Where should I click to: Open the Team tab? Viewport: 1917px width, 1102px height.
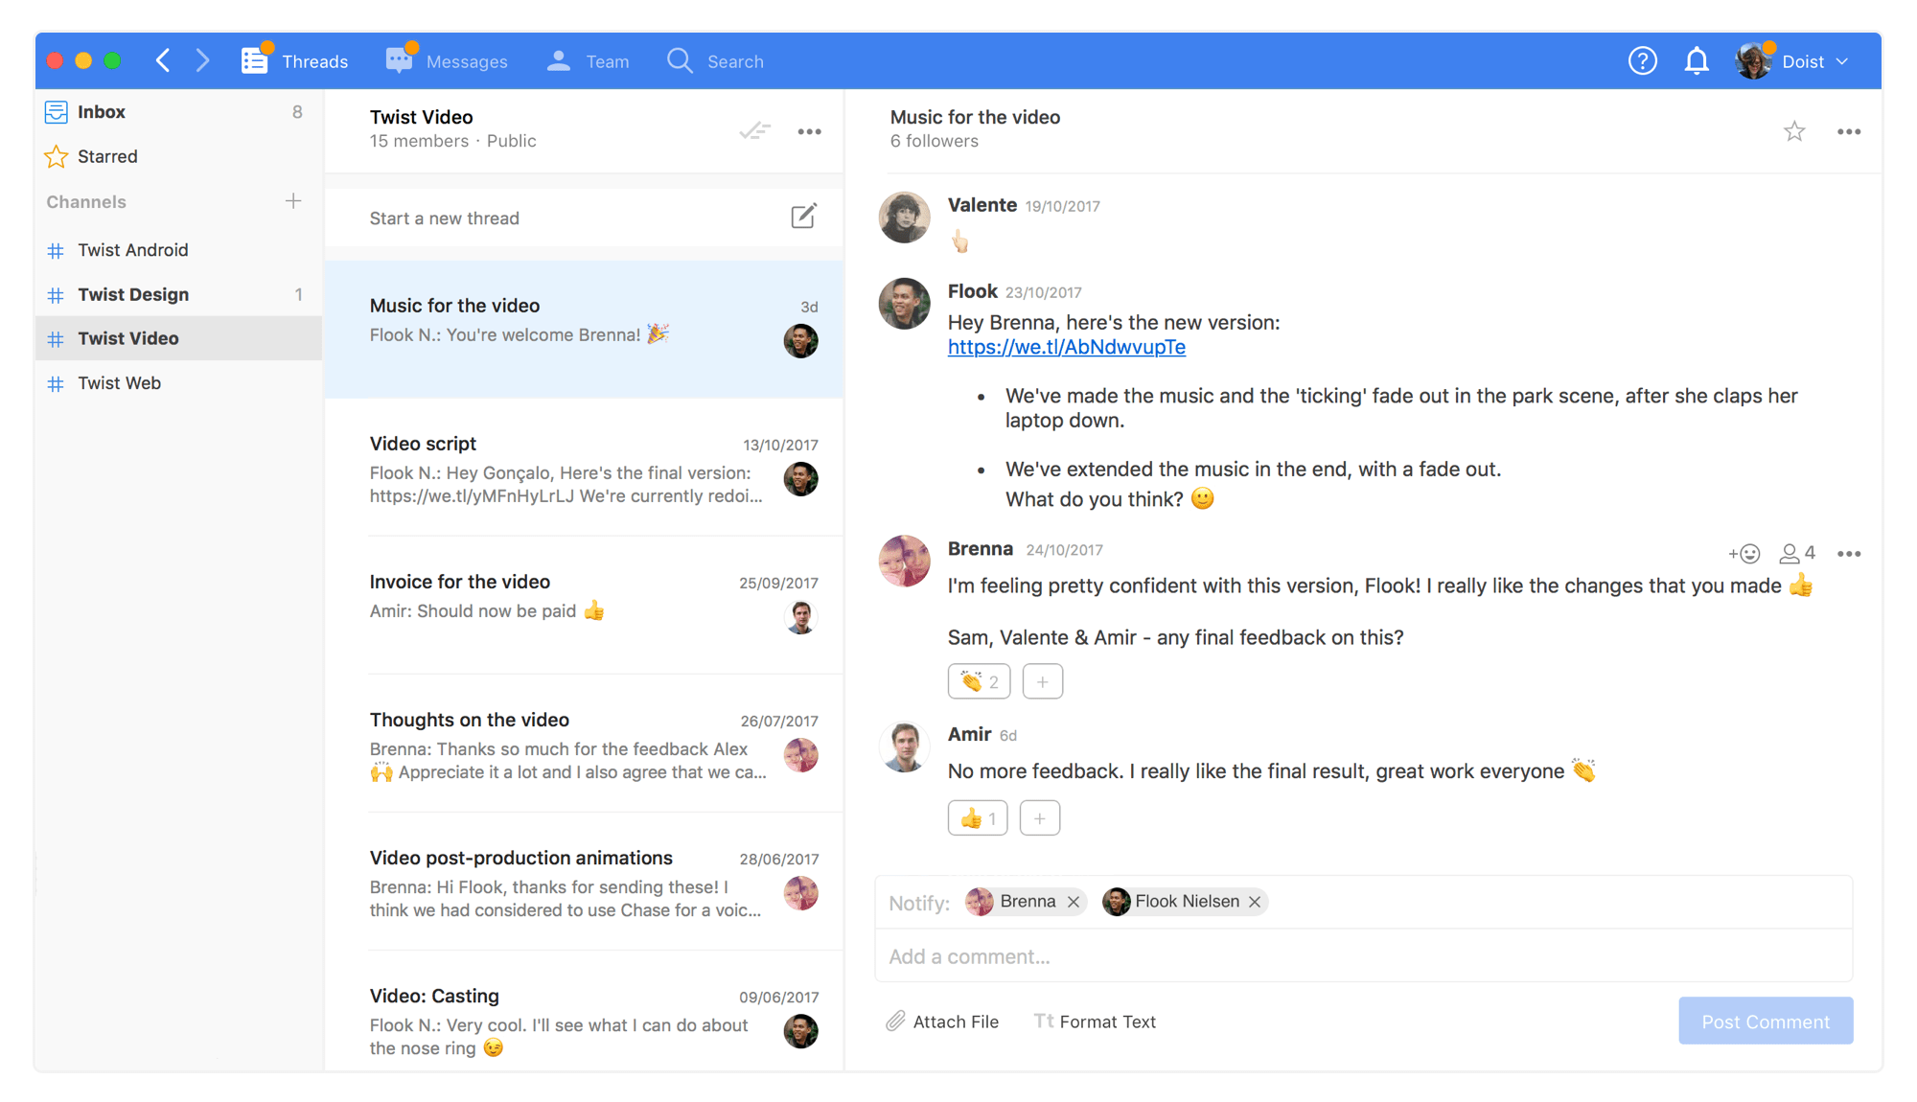tap(588, 61)
